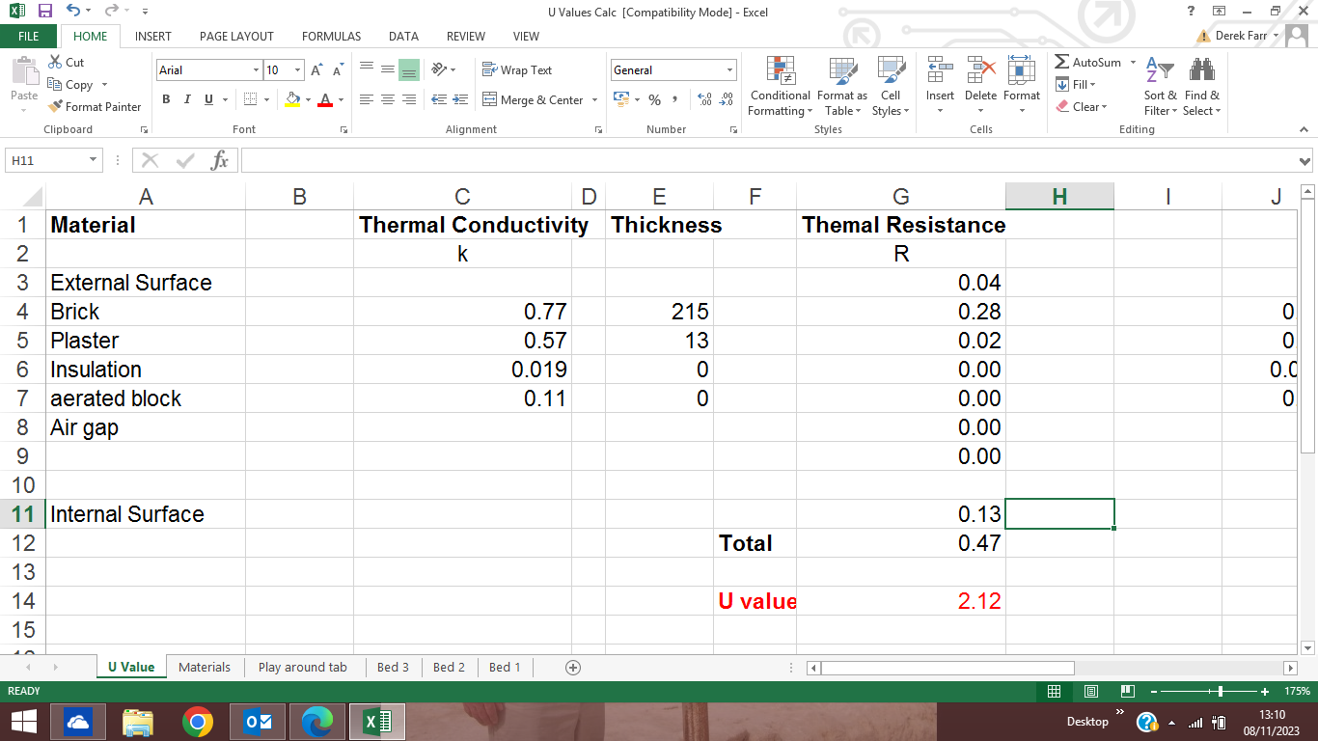The width and height of the screenshot is (1318, 741).
Task: Click the Merge & Center icon
Action: pyautogui.click(x=489, y=100)
